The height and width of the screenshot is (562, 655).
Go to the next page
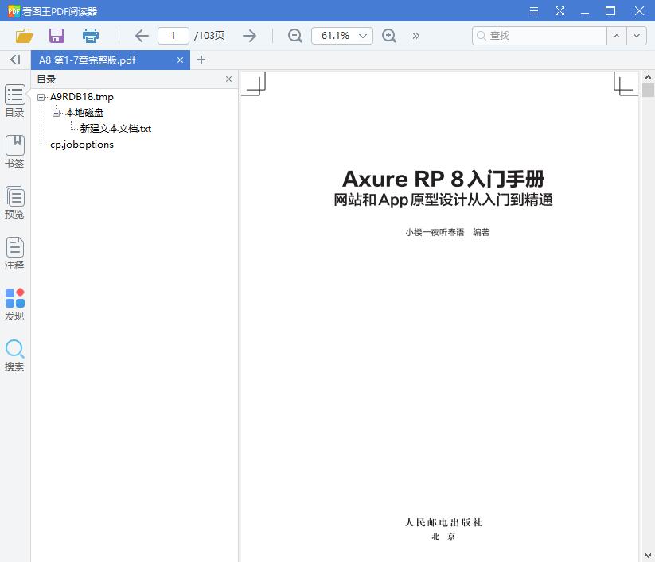point(249,36)
